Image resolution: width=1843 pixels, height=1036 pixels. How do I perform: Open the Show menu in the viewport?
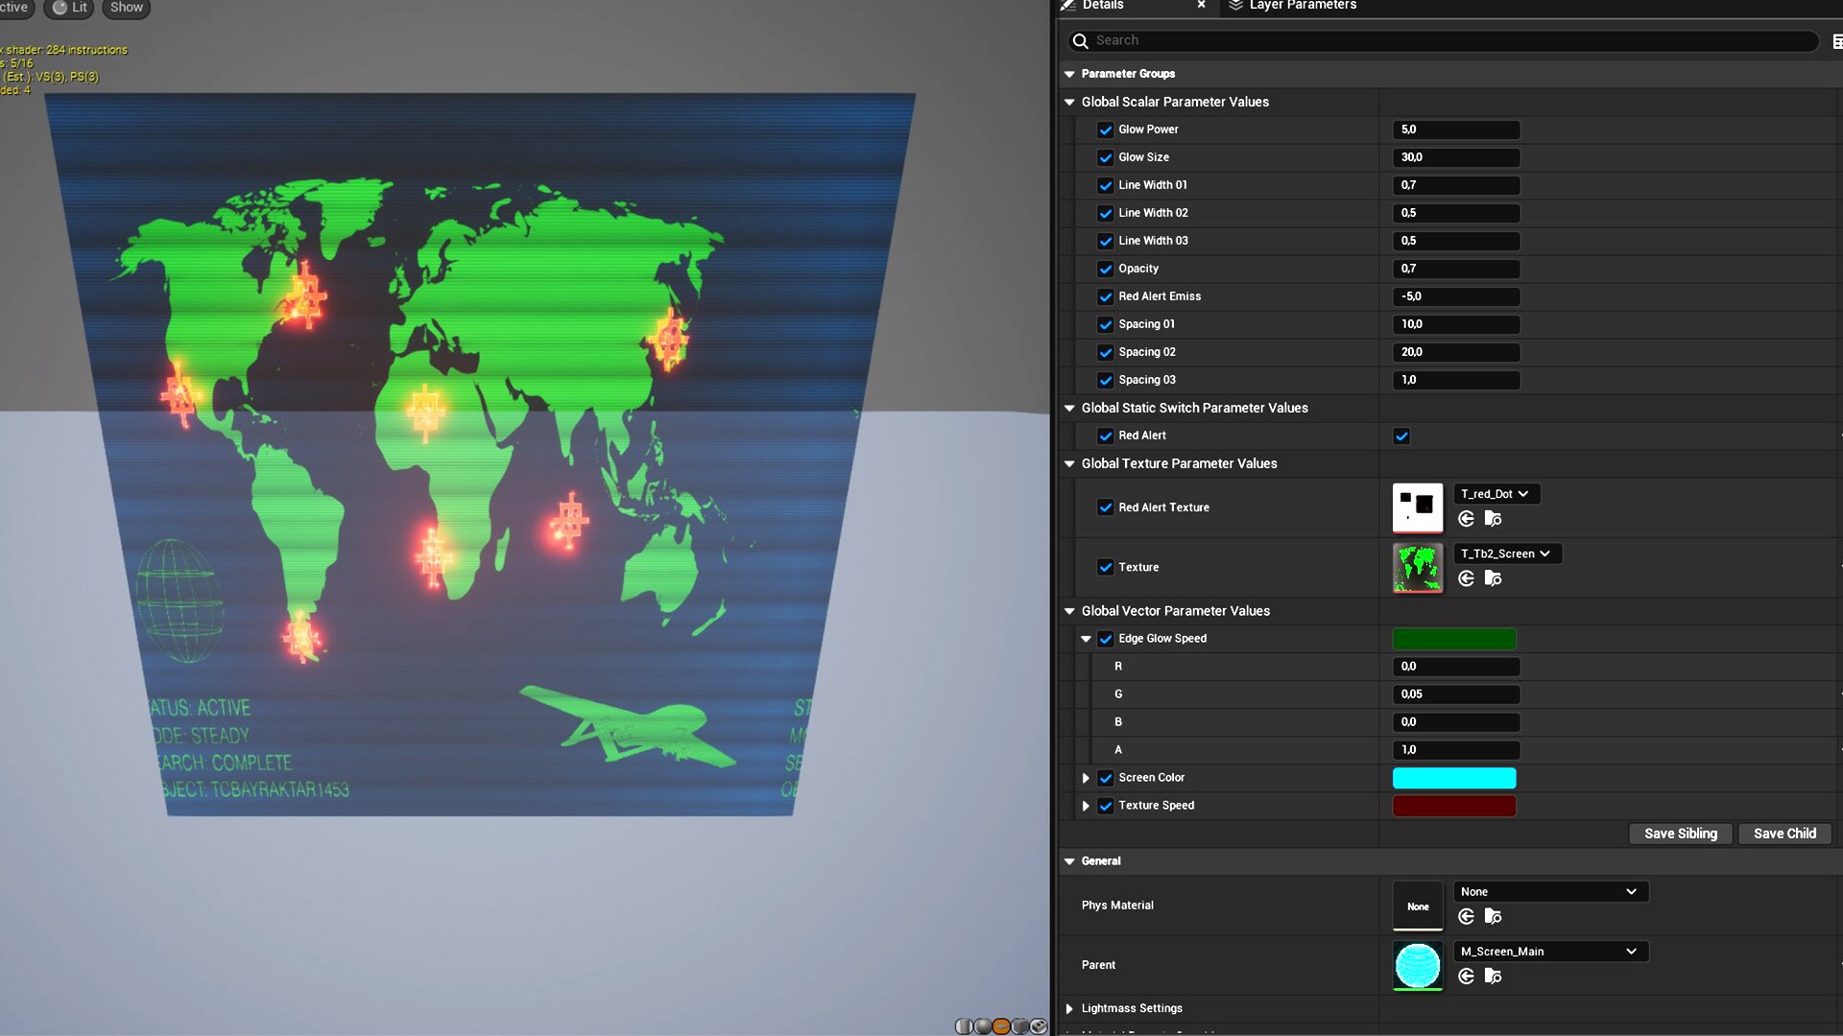point(126,9)
